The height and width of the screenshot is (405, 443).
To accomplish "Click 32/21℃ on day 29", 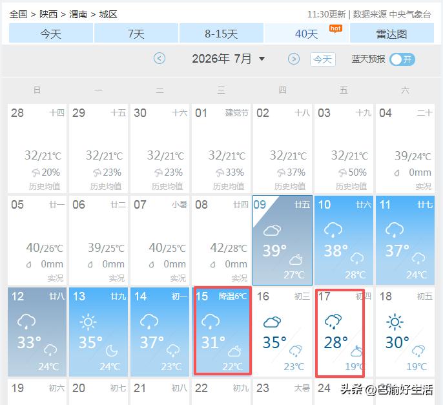I will pos(104,156).
